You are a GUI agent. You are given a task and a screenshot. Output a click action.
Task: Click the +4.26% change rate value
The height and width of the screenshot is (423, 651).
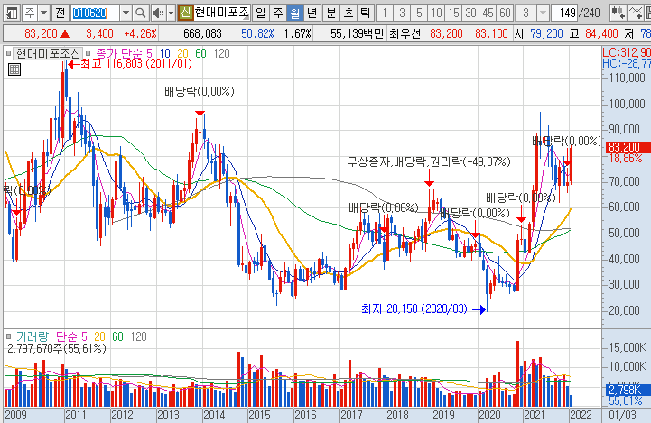click(x=141, y=33)
